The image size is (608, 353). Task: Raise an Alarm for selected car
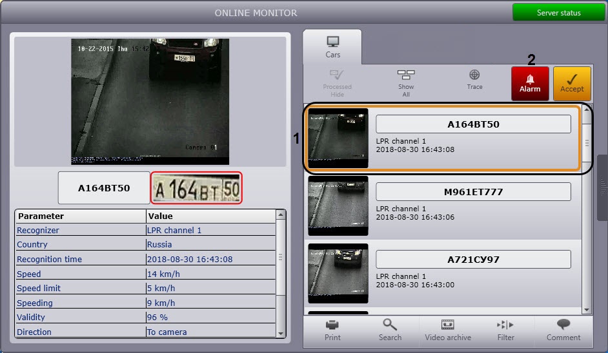[530, 84]
